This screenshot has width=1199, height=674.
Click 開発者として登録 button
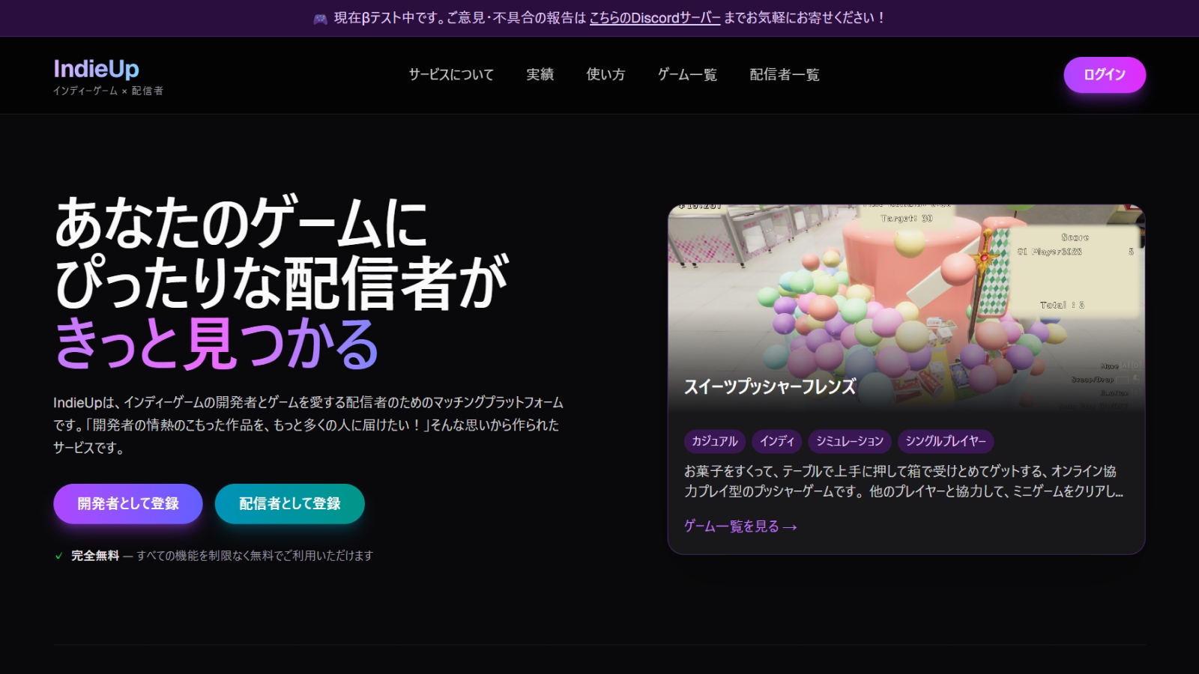click(127, 503)
